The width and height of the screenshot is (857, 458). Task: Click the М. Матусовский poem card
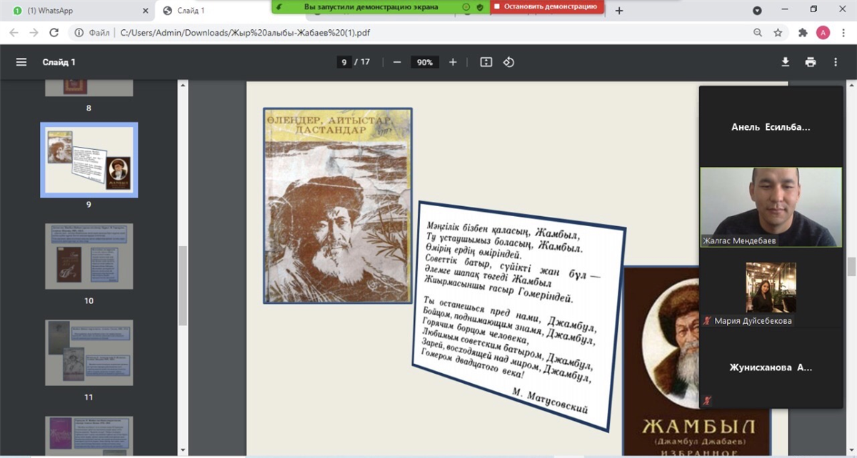coord(519,317)
